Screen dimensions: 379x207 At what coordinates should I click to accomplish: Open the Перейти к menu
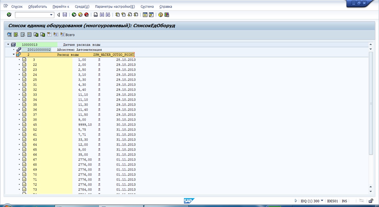61,6
